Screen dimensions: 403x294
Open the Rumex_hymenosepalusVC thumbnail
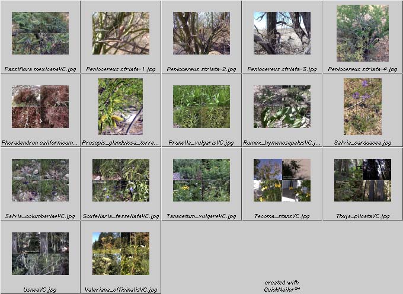(282, 107)
